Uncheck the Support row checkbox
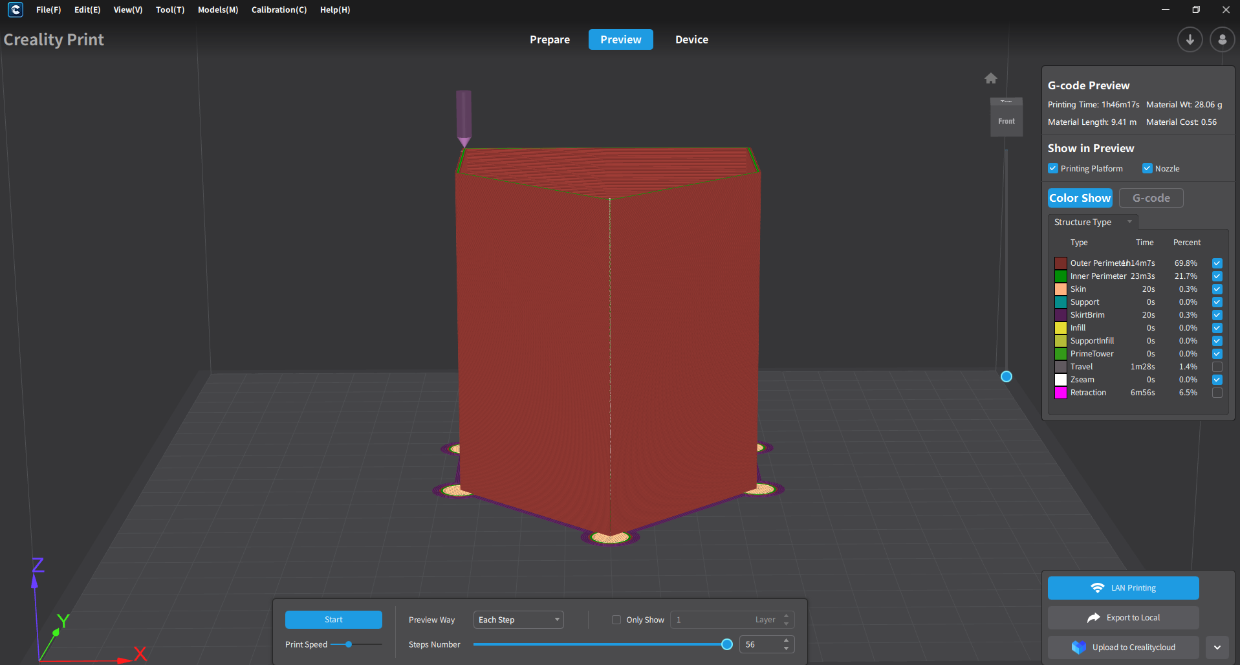Viewport: 1240px width, 665px height. (1217, 302)
